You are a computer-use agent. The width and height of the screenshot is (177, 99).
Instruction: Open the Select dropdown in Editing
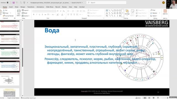154,16
